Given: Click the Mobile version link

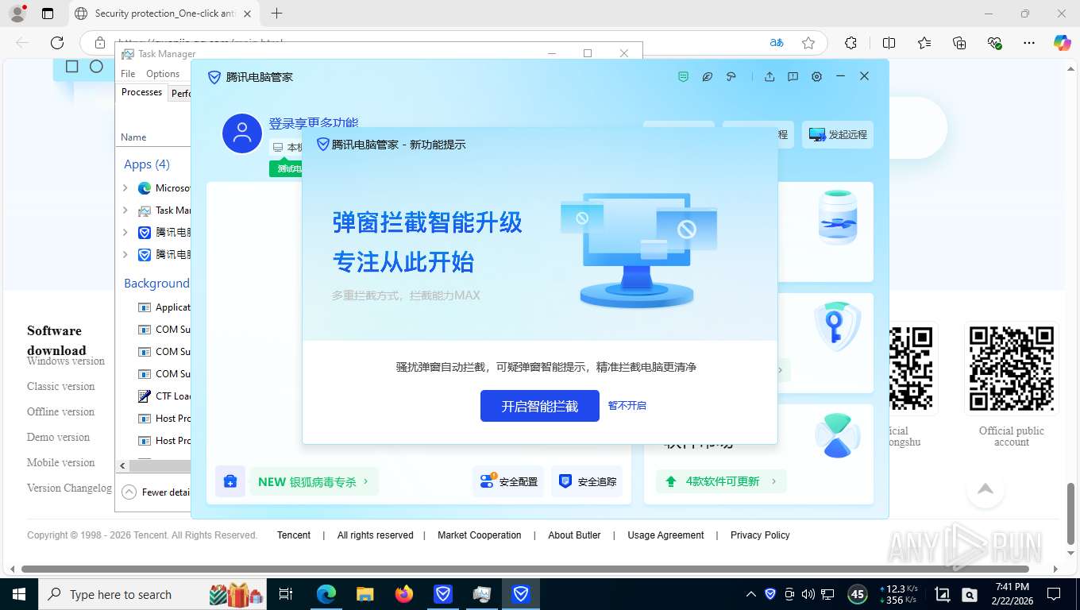Looking at the screenshot, I should pos(61,462).
